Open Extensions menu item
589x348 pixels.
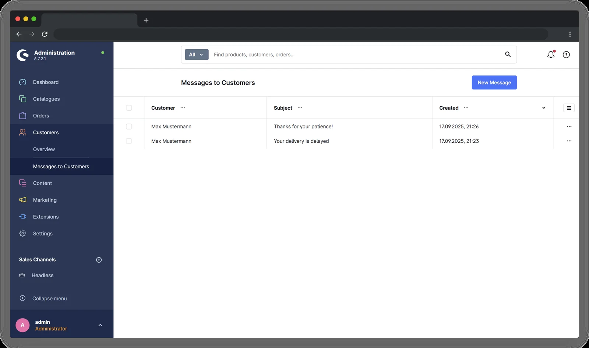46,217
